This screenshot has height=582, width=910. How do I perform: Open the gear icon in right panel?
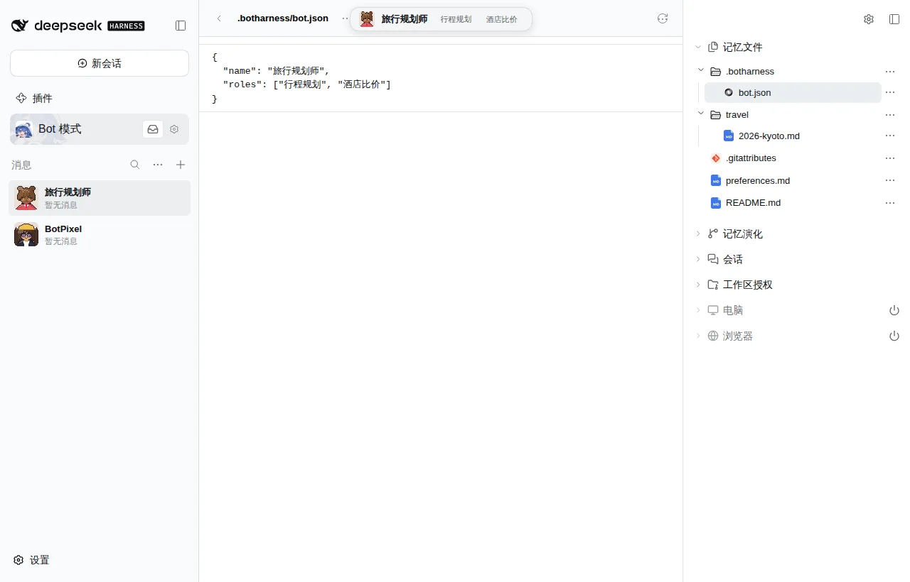point(869,19)
